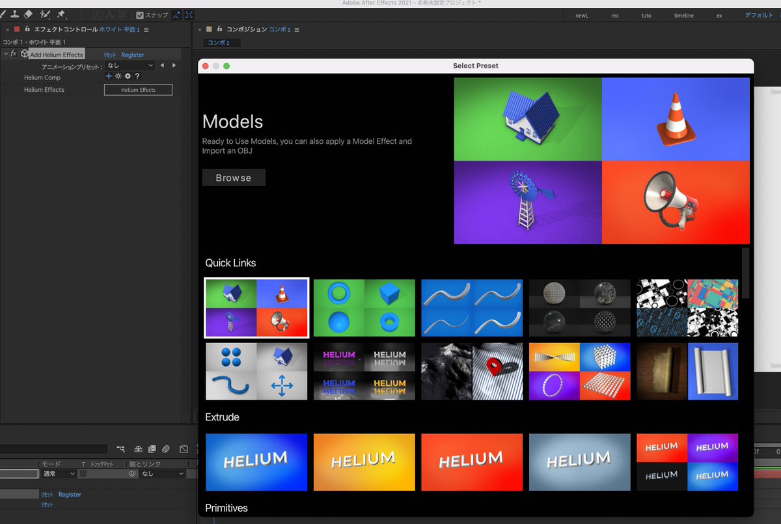
Task: Open the Effect Controls panel menu
Action: click(146, 29)
